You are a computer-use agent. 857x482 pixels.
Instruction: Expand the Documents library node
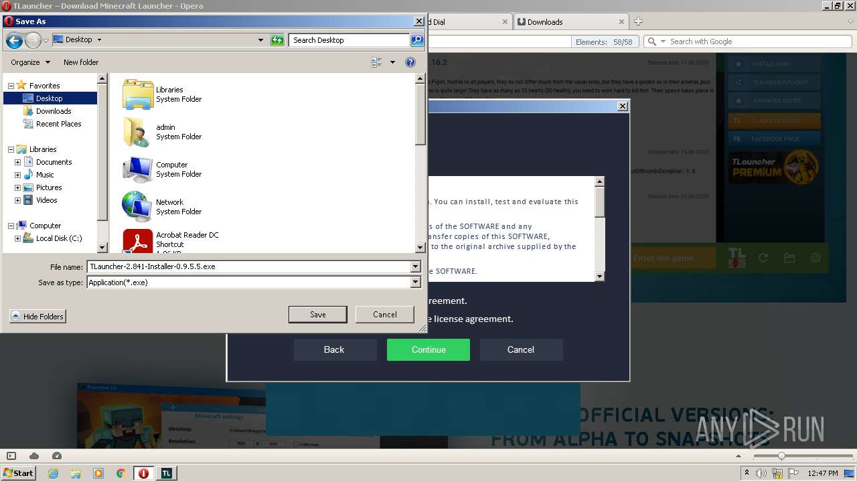17,162
